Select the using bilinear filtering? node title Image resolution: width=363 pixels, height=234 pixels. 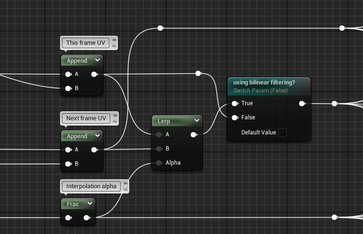tap(264, 83)
